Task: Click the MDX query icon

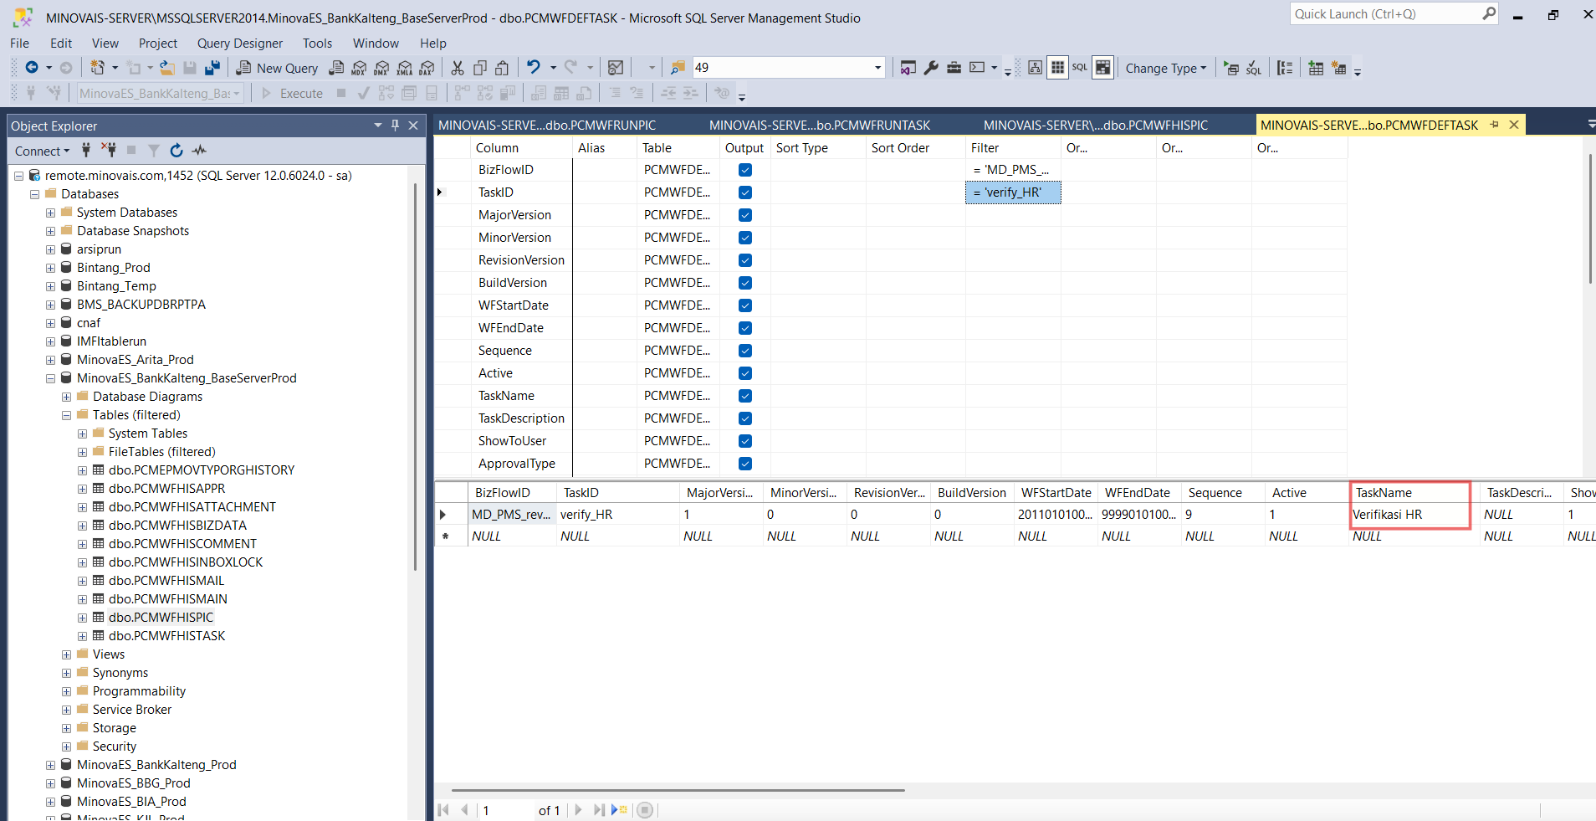Action: point(360,68)
